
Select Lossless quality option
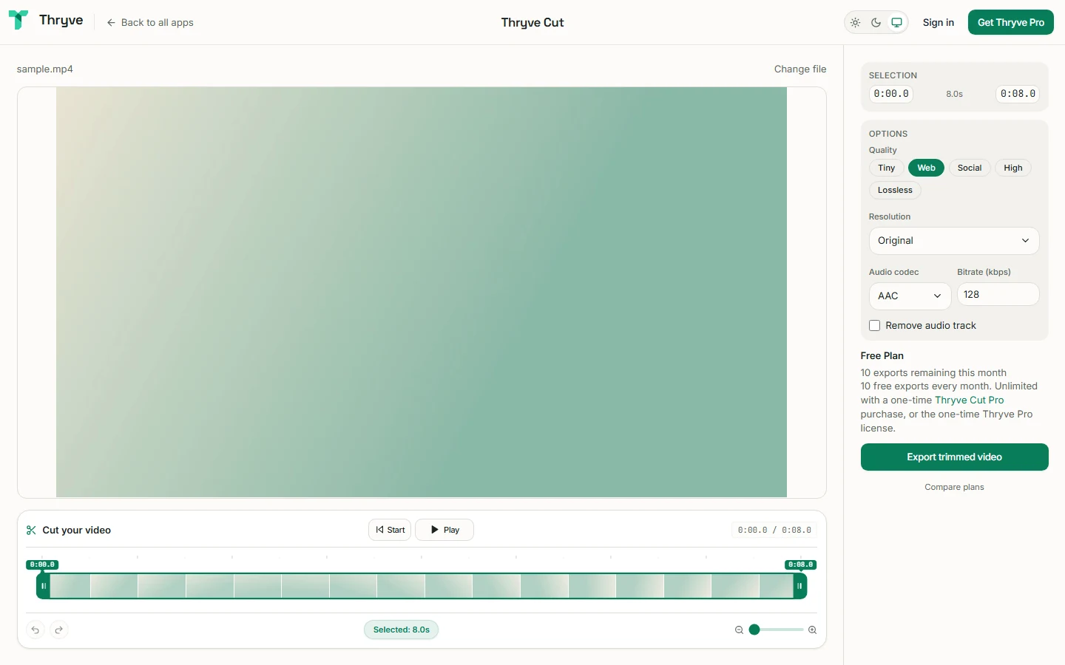(x=895, y=190)
